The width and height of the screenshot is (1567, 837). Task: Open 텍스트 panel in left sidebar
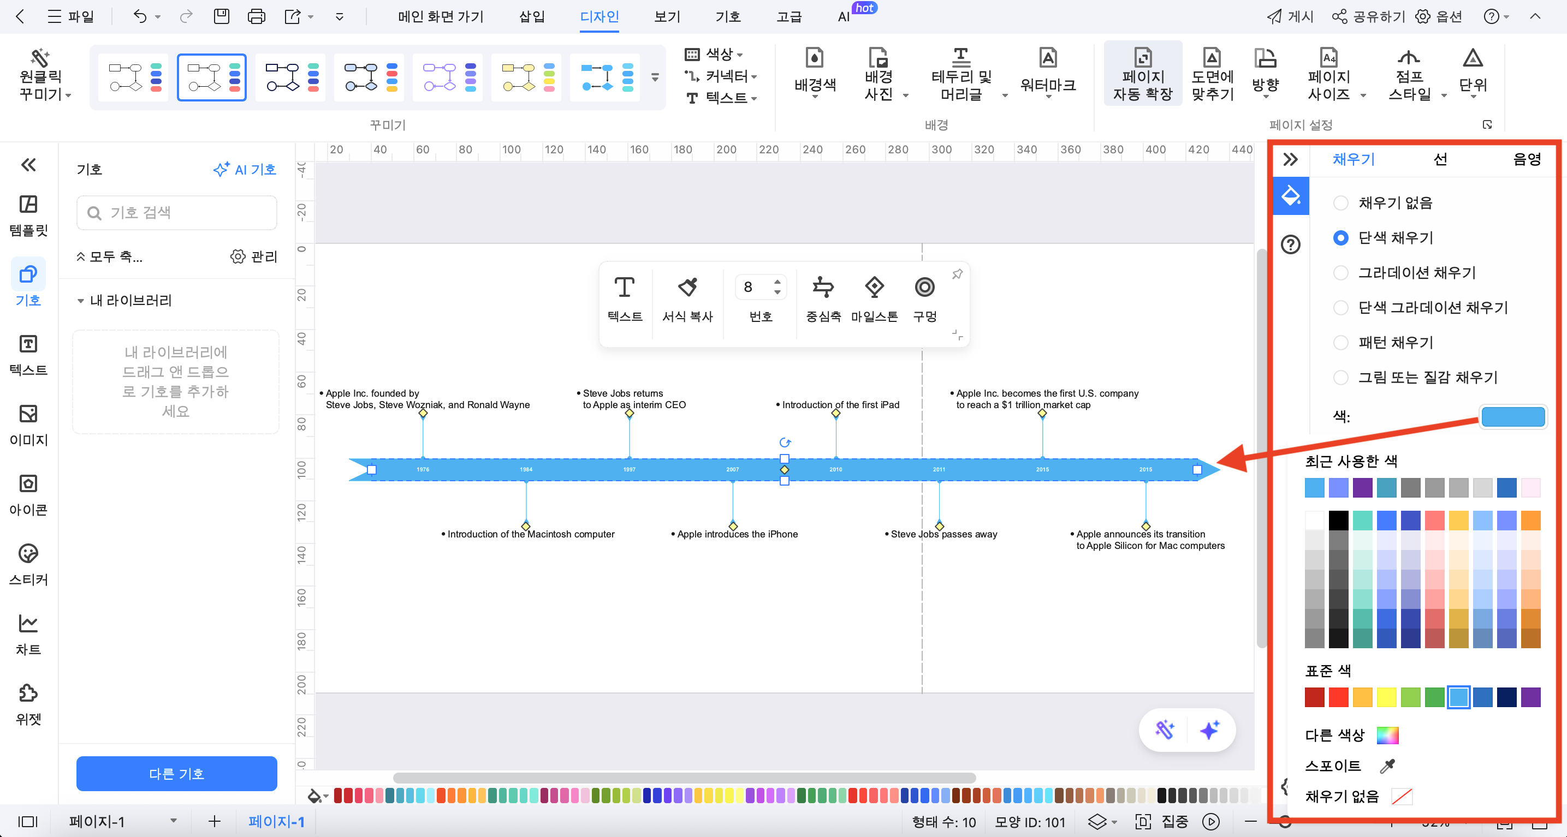28,356
